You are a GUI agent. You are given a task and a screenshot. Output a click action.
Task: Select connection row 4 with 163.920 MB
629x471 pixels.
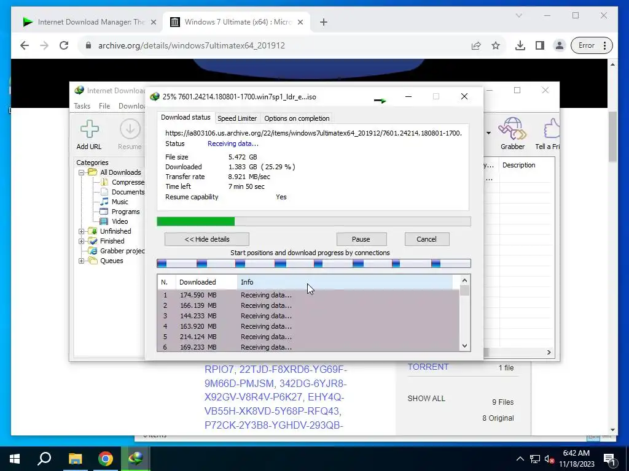coord(308,326)
